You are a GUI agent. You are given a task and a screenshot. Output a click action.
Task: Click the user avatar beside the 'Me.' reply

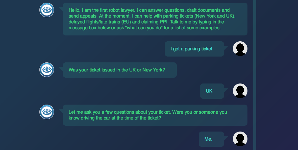click(240, 139)
